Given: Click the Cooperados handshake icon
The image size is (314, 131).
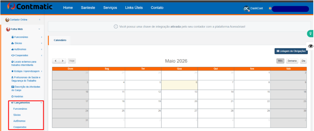Looking at the screenshot, I should pos(13,56).
